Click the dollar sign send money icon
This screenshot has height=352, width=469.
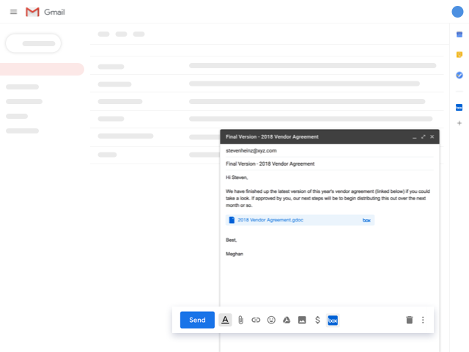coord(317,320)
